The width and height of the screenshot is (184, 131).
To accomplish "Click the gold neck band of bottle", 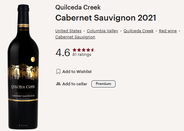I will pos(23,26).
